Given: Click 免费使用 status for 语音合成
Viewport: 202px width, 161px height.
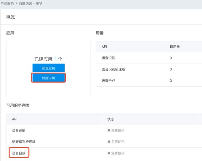Looking at the screenshot, I should point(118,153).
